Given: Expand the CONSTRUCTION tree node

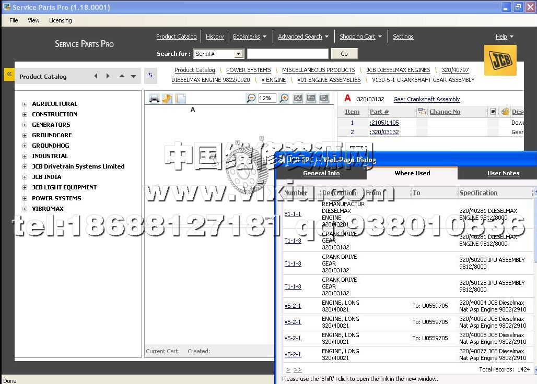Looking at the screenshot, I should click(25, 114).
